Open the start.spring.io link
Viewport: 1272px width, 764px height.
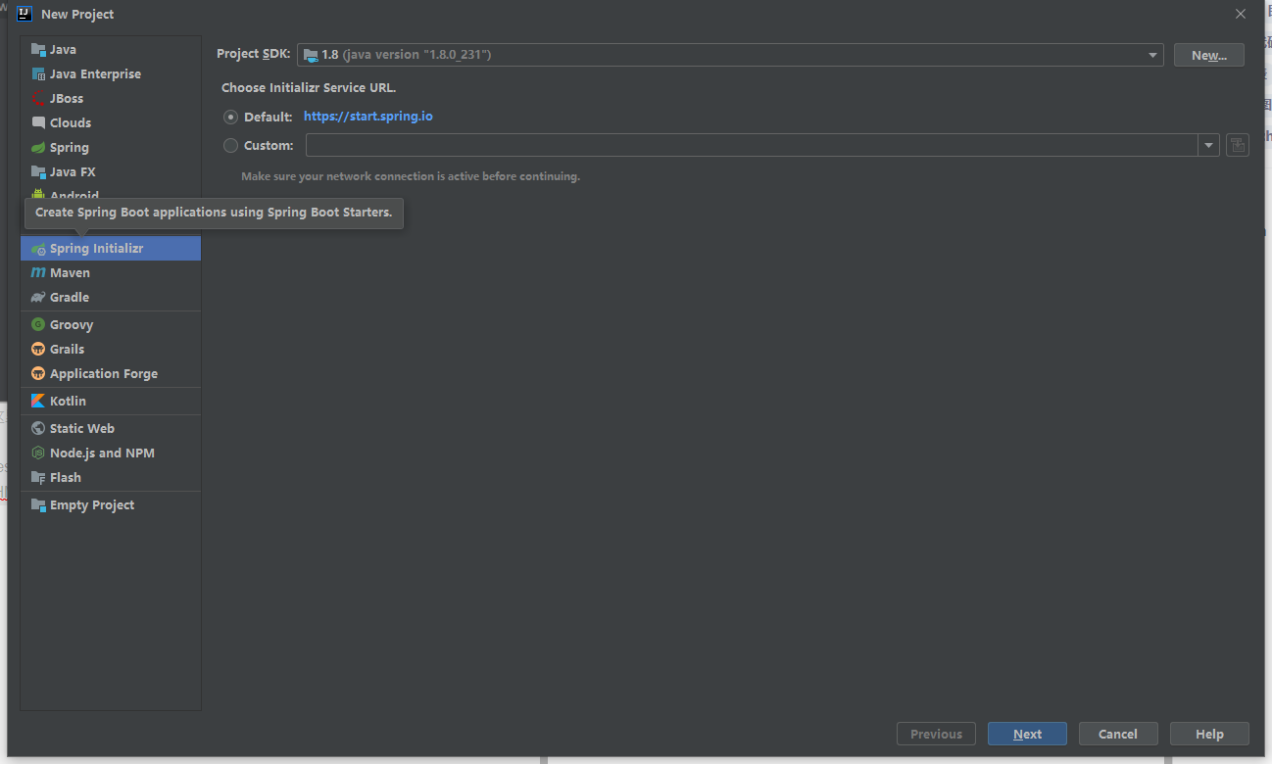pos(368,116)
